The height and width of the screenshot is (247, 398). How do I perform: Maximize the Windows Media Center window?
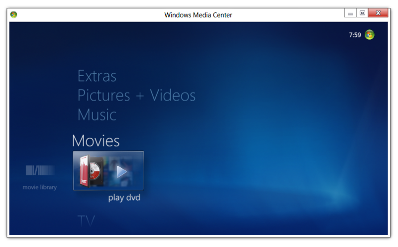tap(362, 13)
